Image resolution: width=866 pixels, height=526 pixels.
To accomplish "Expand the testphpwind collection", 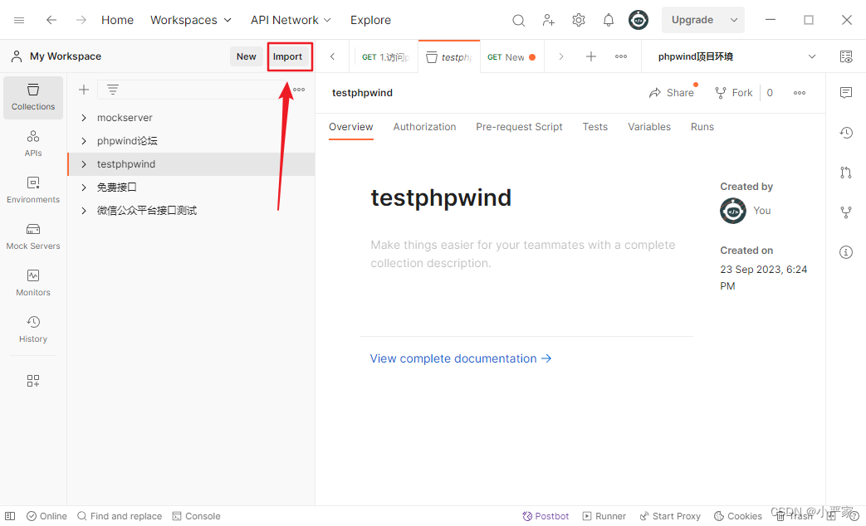I will click(x=83, y=164).
